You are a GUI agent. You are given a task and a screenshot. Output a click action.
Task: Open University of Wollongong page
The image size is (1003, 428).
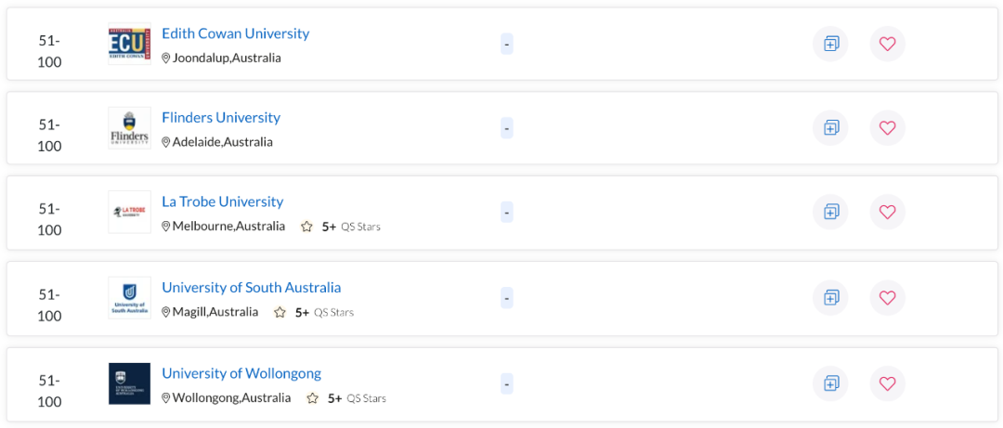click(x=241, y=373)
